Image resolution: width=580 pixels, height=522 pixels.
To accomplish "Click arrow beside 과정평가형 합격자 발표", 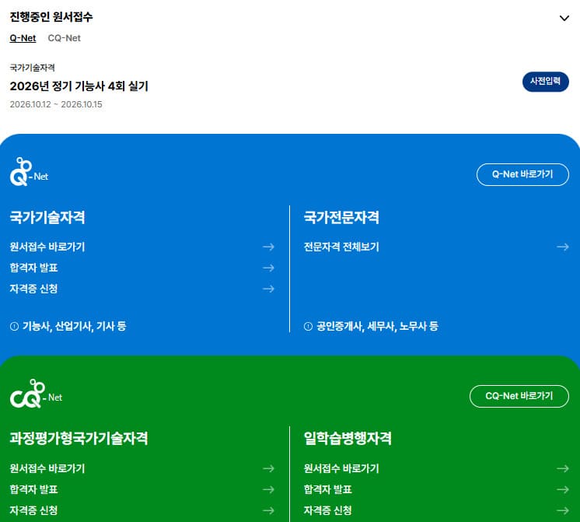I will click(x=268, y=489).
